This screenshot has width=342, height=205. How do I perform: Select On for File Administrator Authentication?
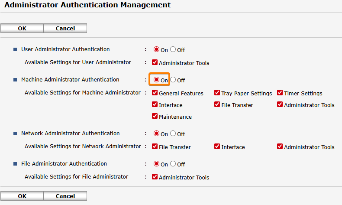pos(157,164)
